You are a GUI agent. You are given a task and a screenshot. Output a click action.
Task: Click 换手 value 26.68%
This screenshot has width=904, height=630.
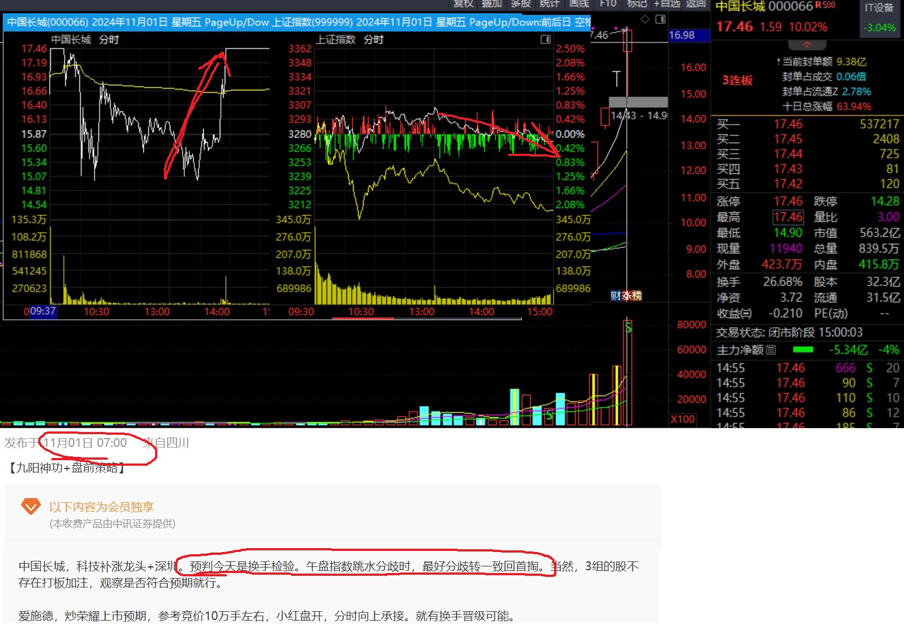point(783,282)
